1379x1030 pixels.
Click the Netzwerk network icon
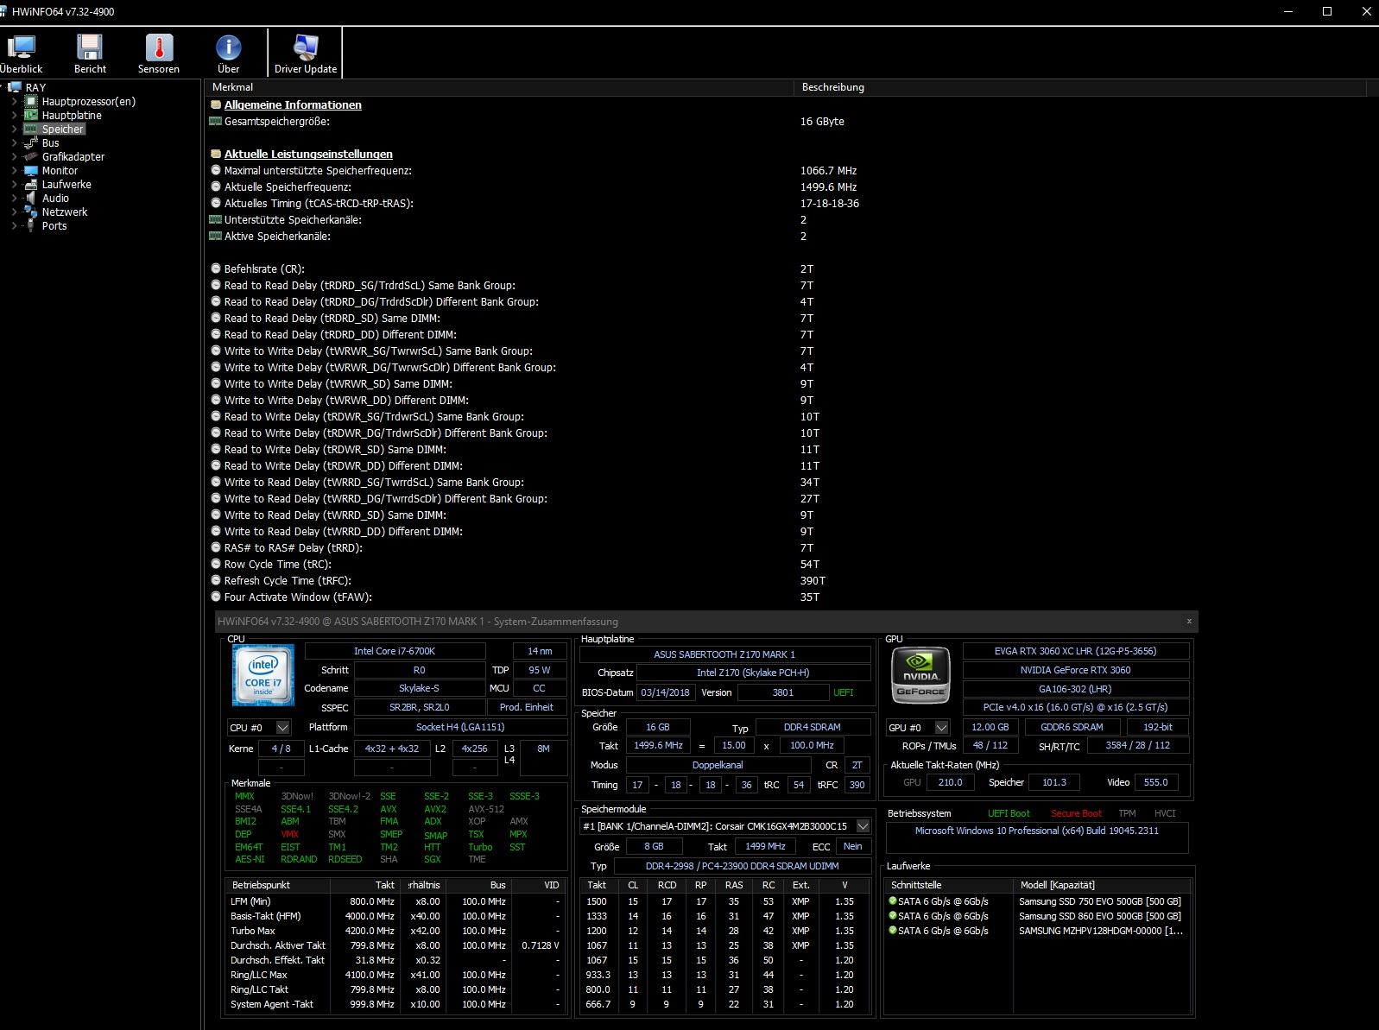(x=31, y=212)
